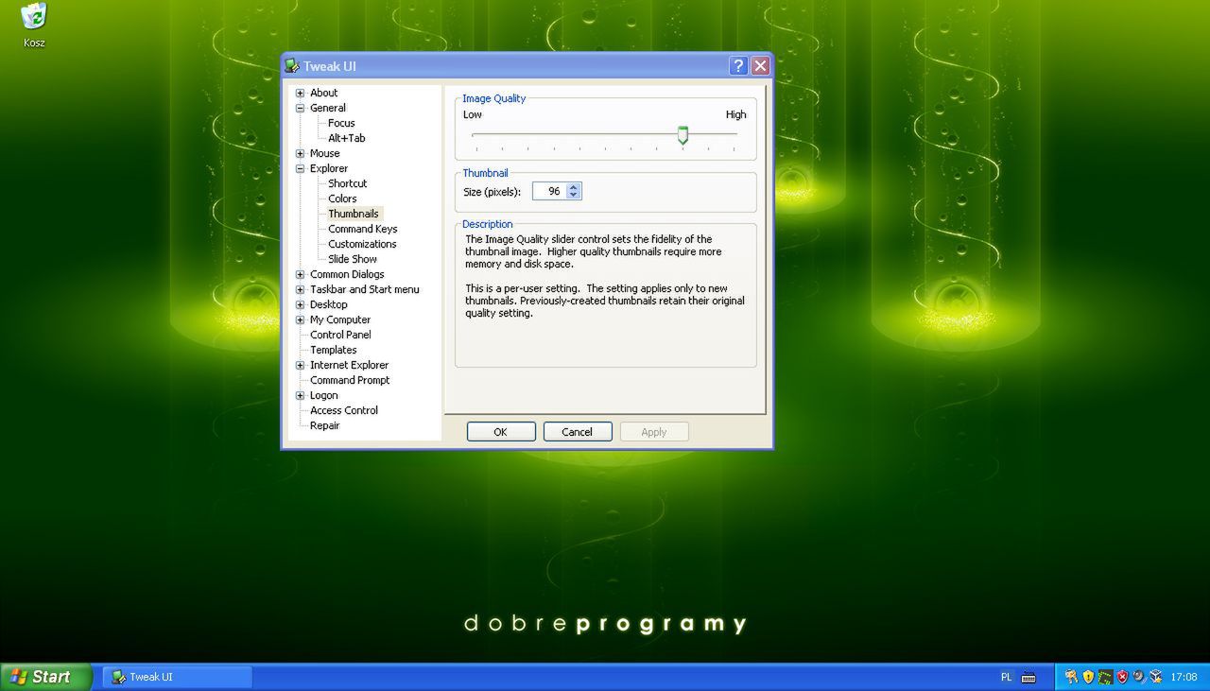
Task: Select Command Keys in the settings tree
Action: click(x=362, y=229)
